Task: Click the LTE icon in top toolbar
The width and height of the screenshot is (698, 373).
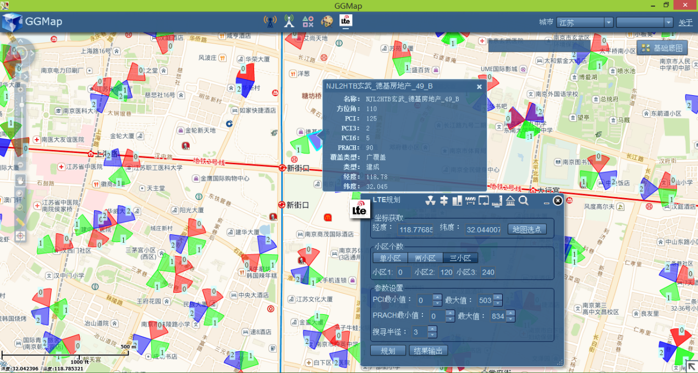Action: pyautogui.click(x=346, y=21)
